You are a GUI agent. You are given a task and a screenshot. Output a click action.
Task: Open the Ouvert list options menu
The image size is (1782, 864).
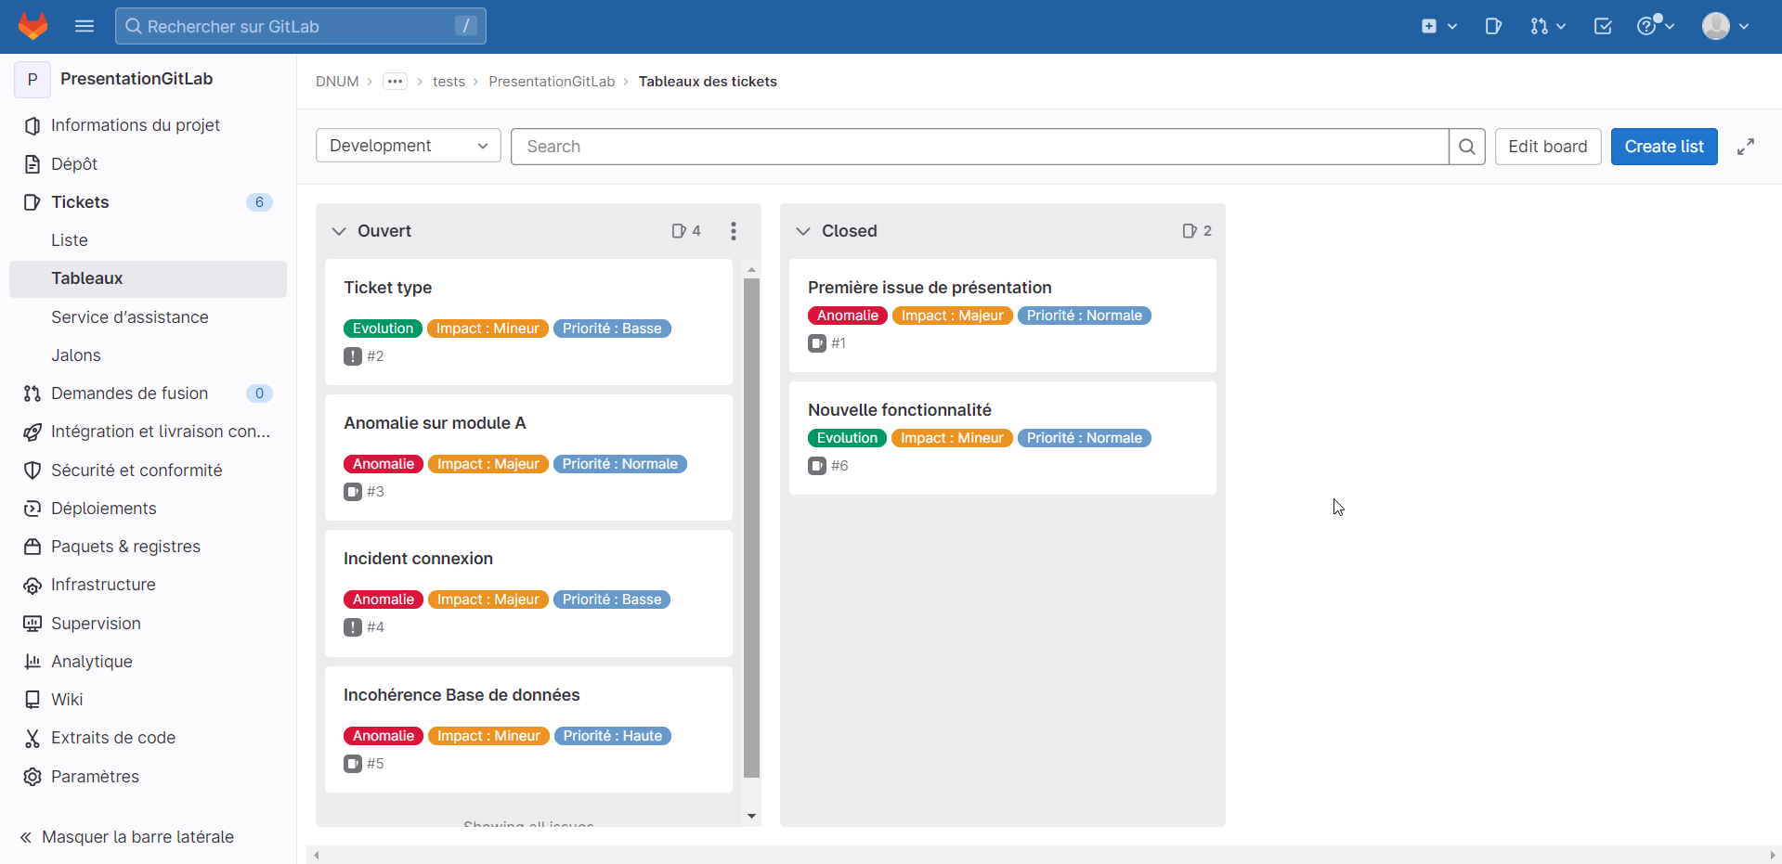tap(734, 231)
